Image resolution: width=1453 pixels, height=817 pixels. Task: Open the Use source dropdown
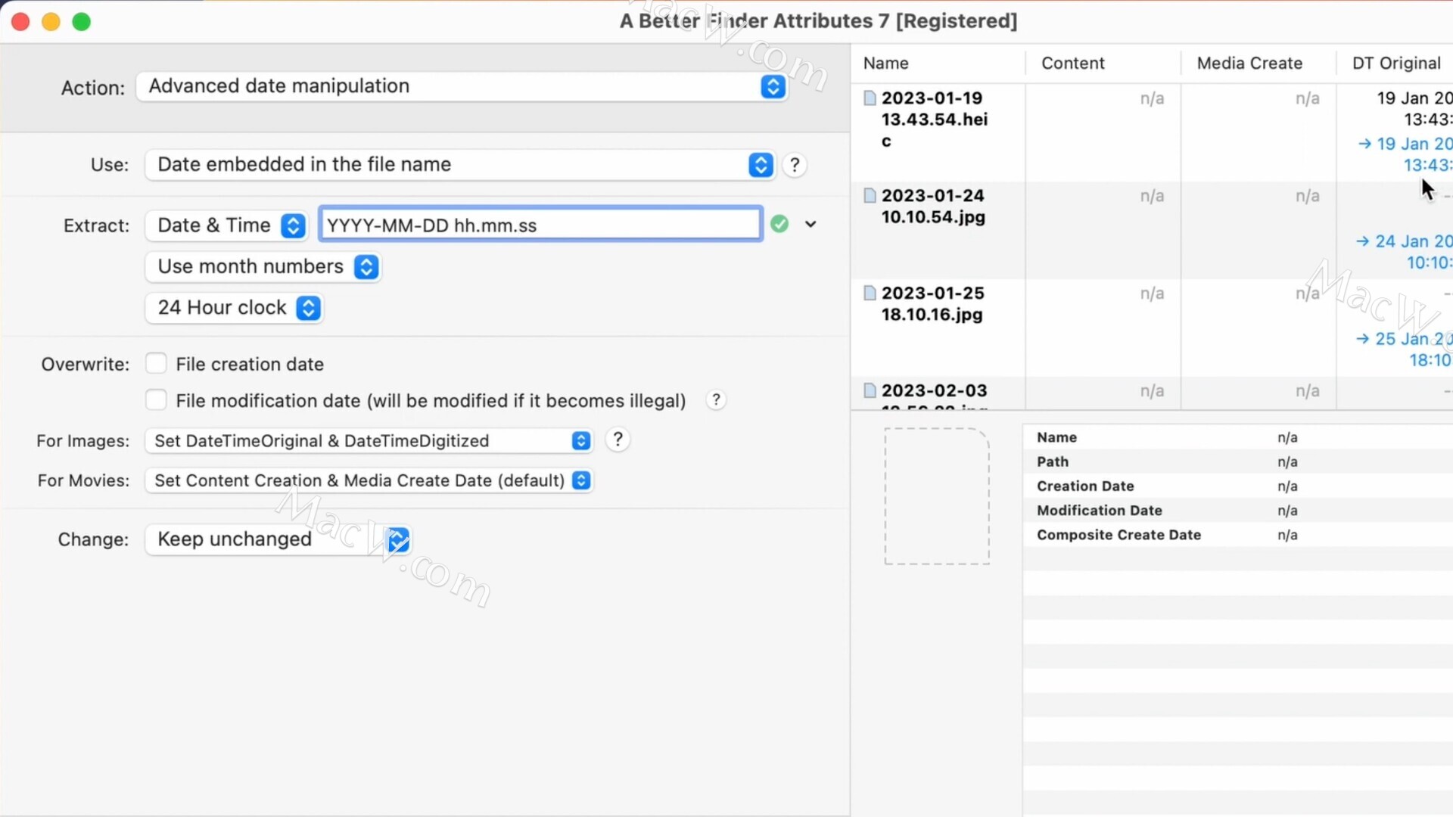pyautogui.click(x=459, y=164)
